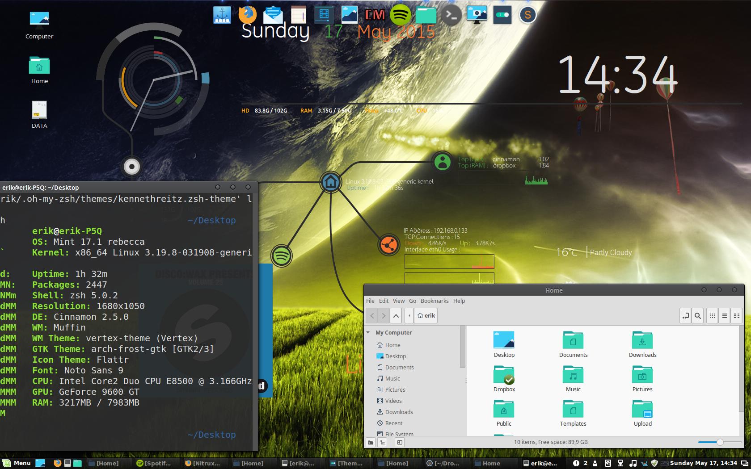Open the sound applet music note in tray
The height and width of the screenshot is (469, 751).
coord(632,463)
